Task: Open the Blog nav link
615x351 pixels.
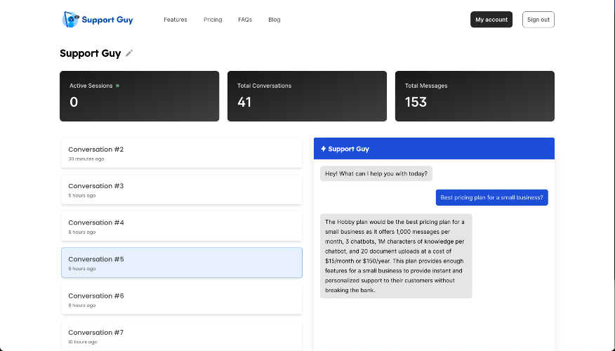Action: [274, 20]
